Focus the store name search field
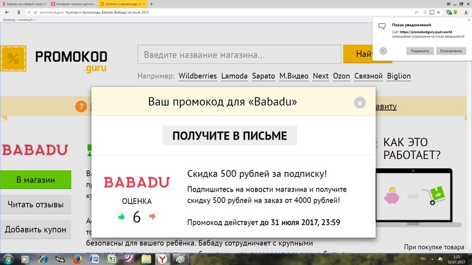Image resolution: width=472 pixels, height=265 pixels. 239,54
